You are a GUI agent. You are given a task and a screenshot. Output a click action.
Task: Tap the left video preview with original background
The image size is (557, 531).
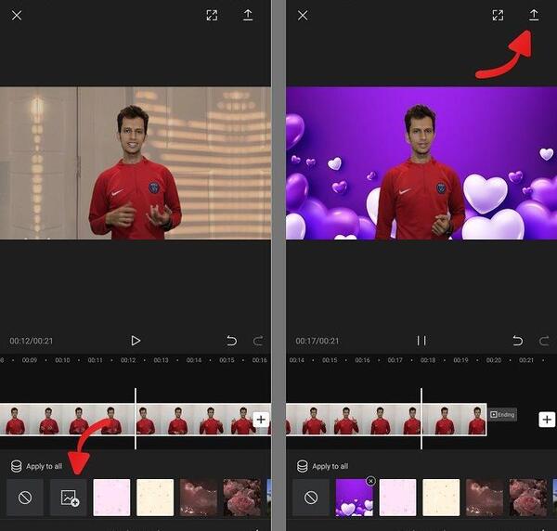coord(136,163)
